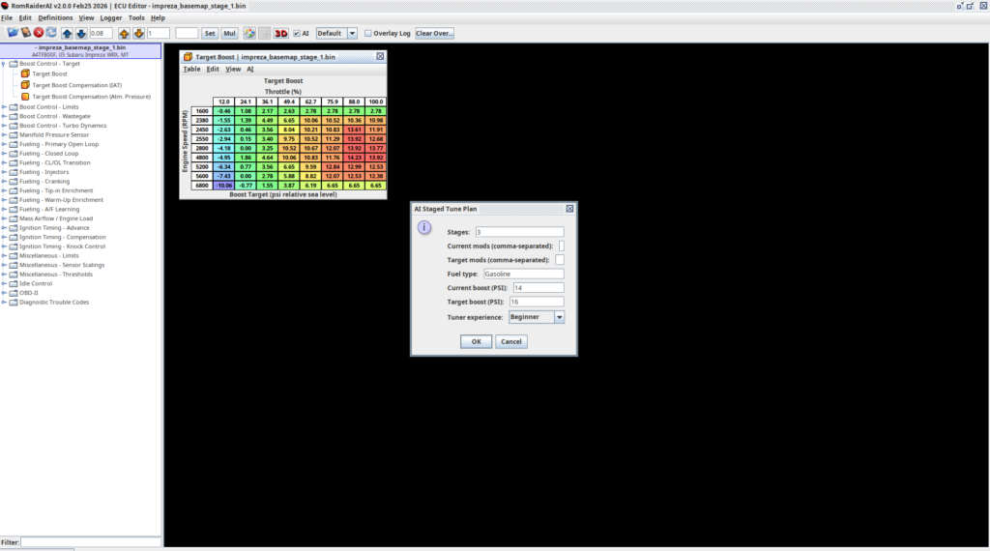Open the 3D graph view icon

coord(281,33)
